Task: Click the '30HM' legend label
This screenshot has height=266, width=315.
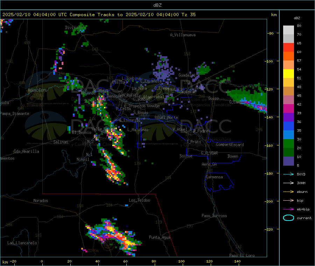Action: (x=301, y=183)
